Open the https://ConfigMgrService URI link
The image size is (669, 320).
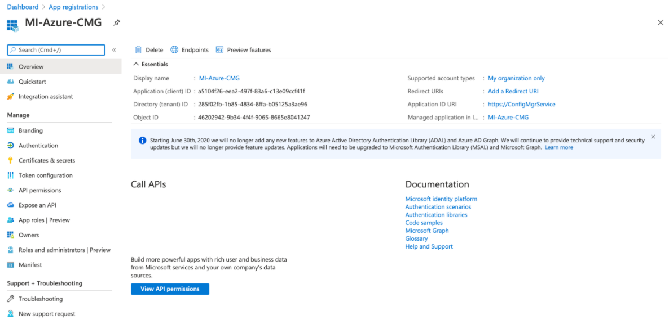point(522,104)
